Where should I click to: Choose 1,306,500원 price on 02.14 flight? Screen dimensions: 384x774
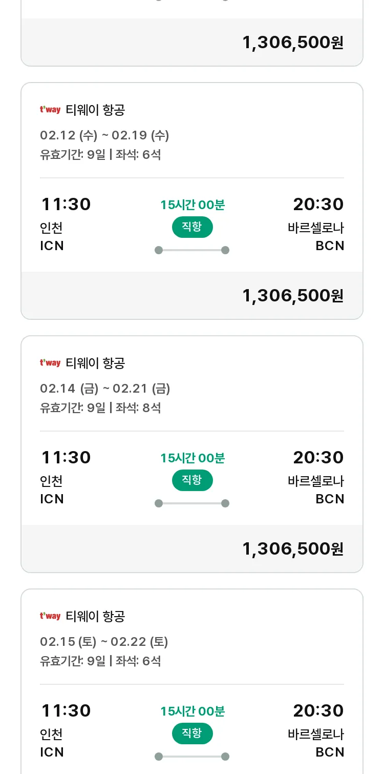(x=293, y=549)
